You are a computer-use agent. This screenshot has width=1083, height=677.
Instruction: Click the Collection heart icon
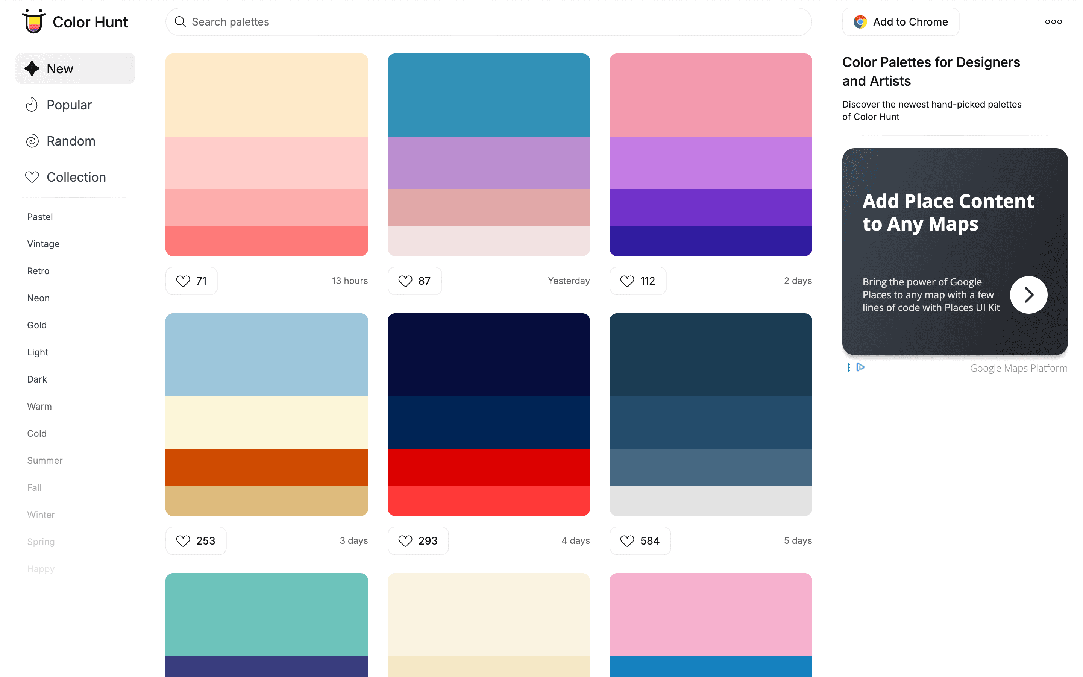tap(32, 177)
